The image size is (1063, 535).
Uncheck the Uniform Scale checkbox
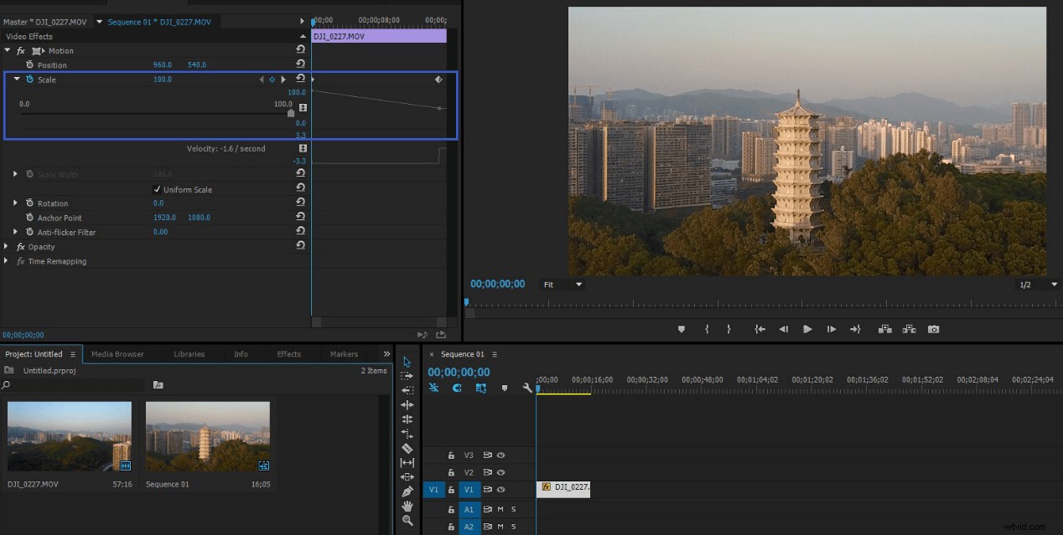point(158,188)
